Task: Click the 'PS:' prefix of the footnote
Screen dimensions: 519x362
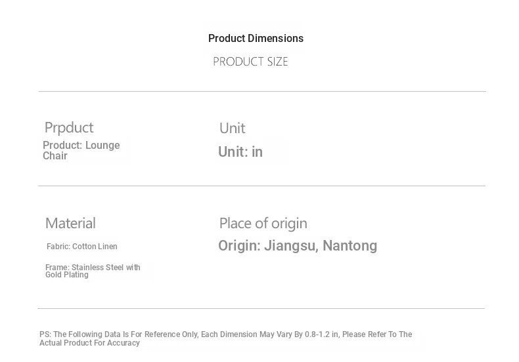Action: 45,334
